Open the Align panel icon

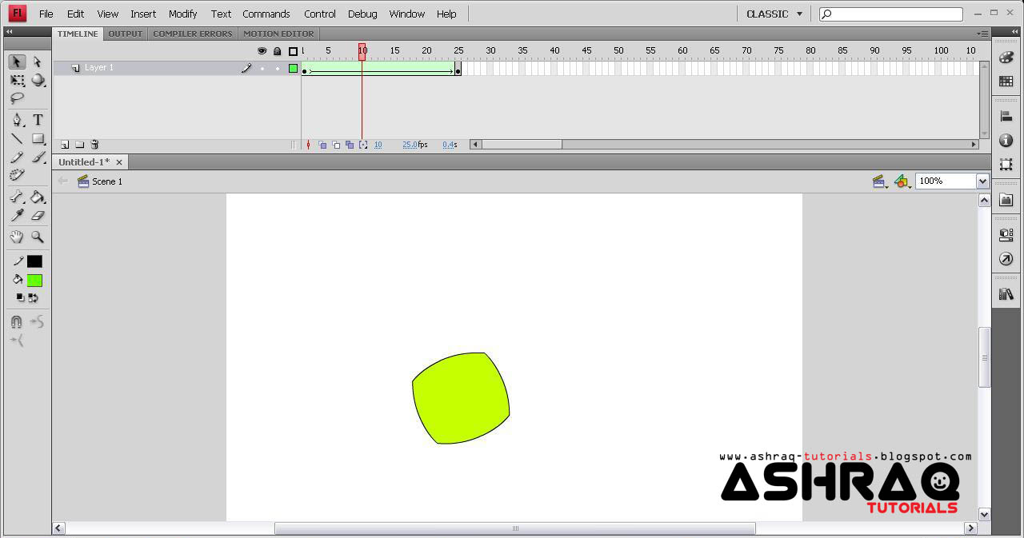(1006, 117)
